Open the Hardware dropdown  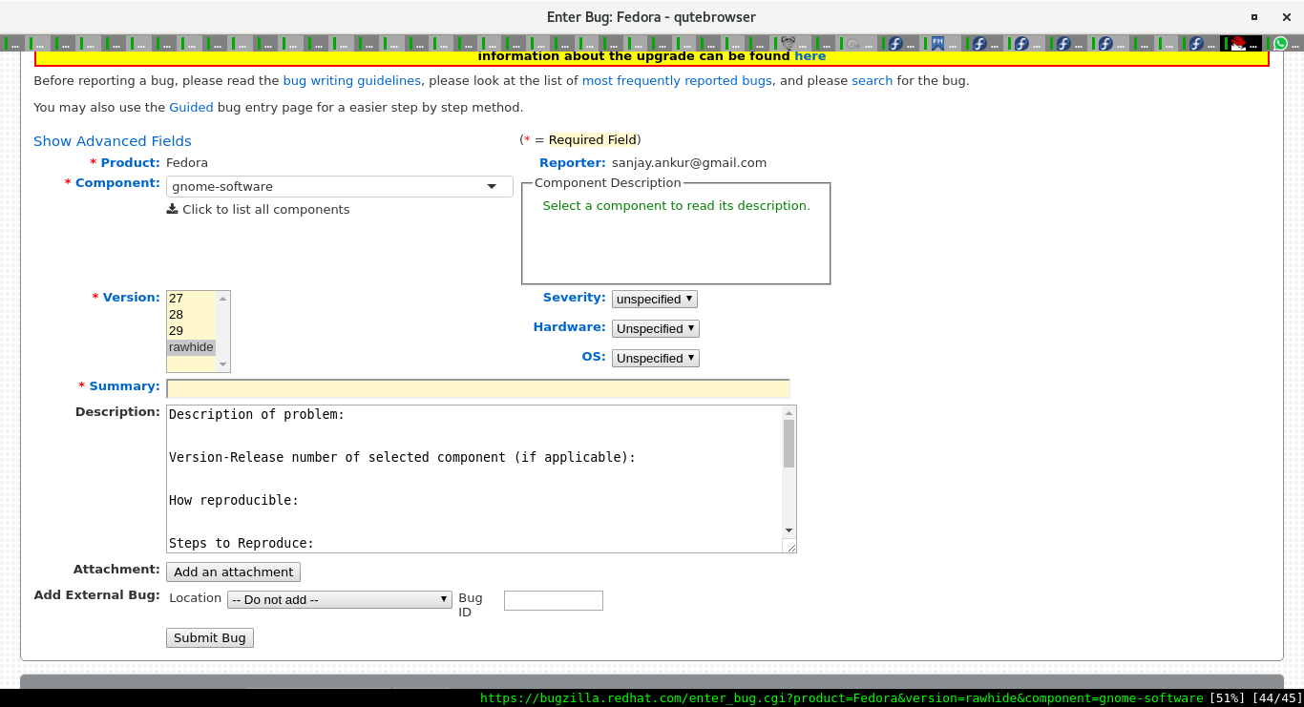[x=655, y=328]
